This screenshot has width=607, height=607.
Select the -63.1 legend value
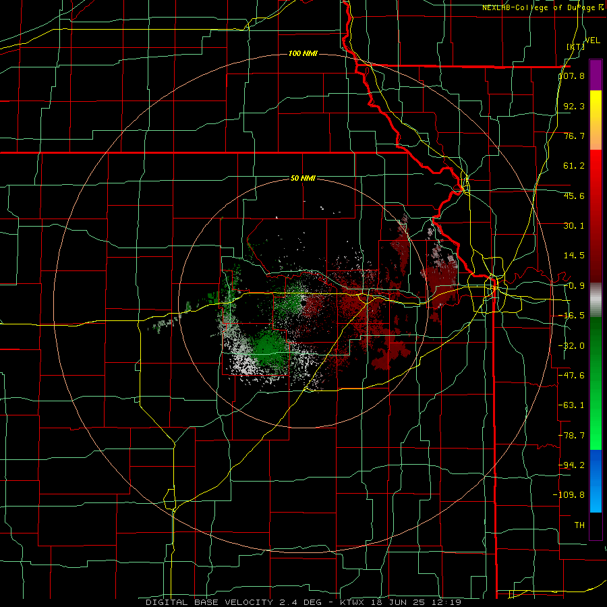point(571,405)
